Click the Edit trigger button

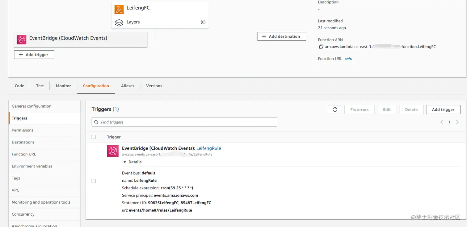point(387,109)
